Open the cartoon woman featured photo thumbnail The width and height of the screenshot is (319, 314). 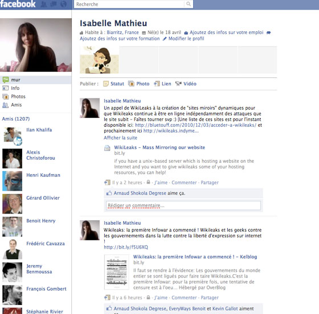[x=99, y=60]
